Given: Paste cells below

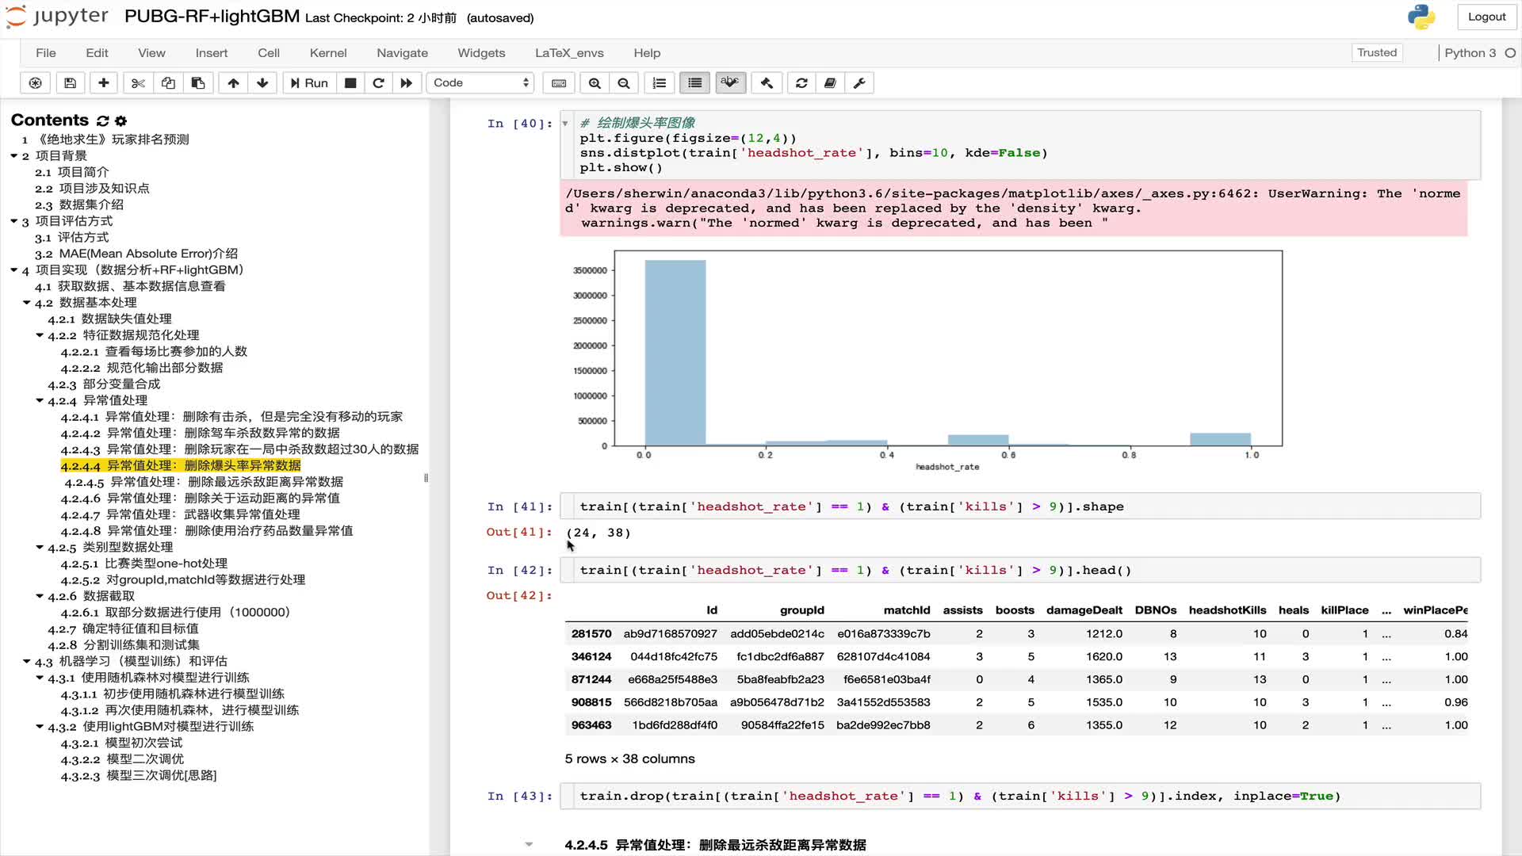Looking at the screenshot, I should pos(198,82).
